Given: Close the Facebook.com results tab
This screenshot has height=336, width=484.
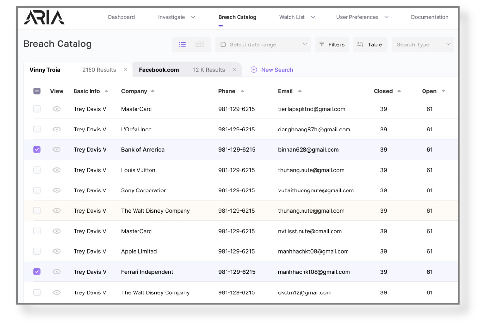Looking at the screenshot, I should tap(235, 70).
